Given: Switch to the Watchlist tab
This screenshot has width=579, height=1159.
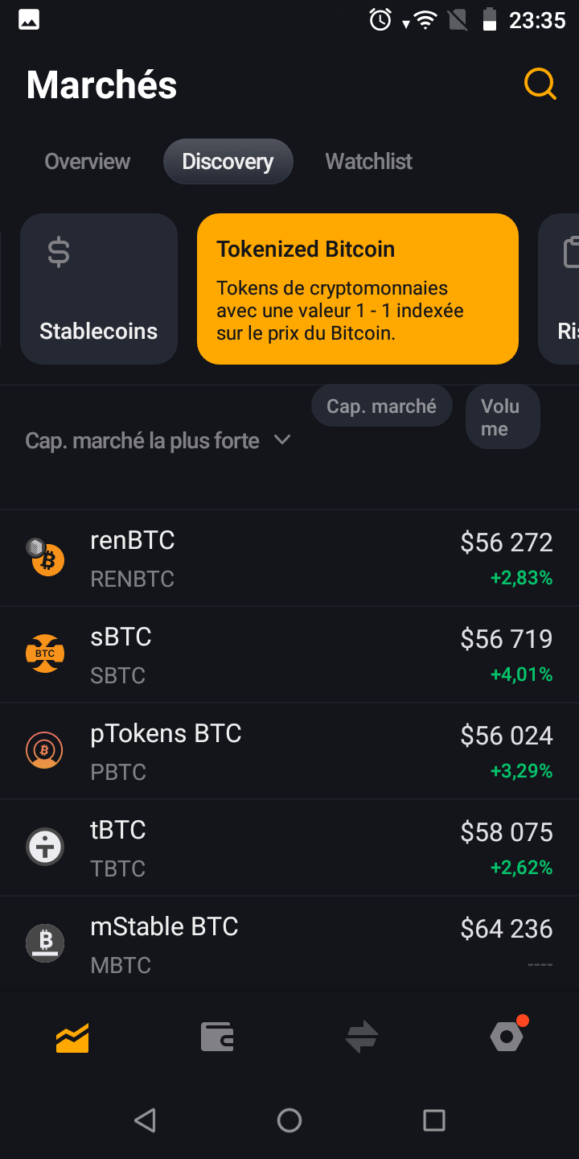Looking at the screenshot, I should (368, 162).
